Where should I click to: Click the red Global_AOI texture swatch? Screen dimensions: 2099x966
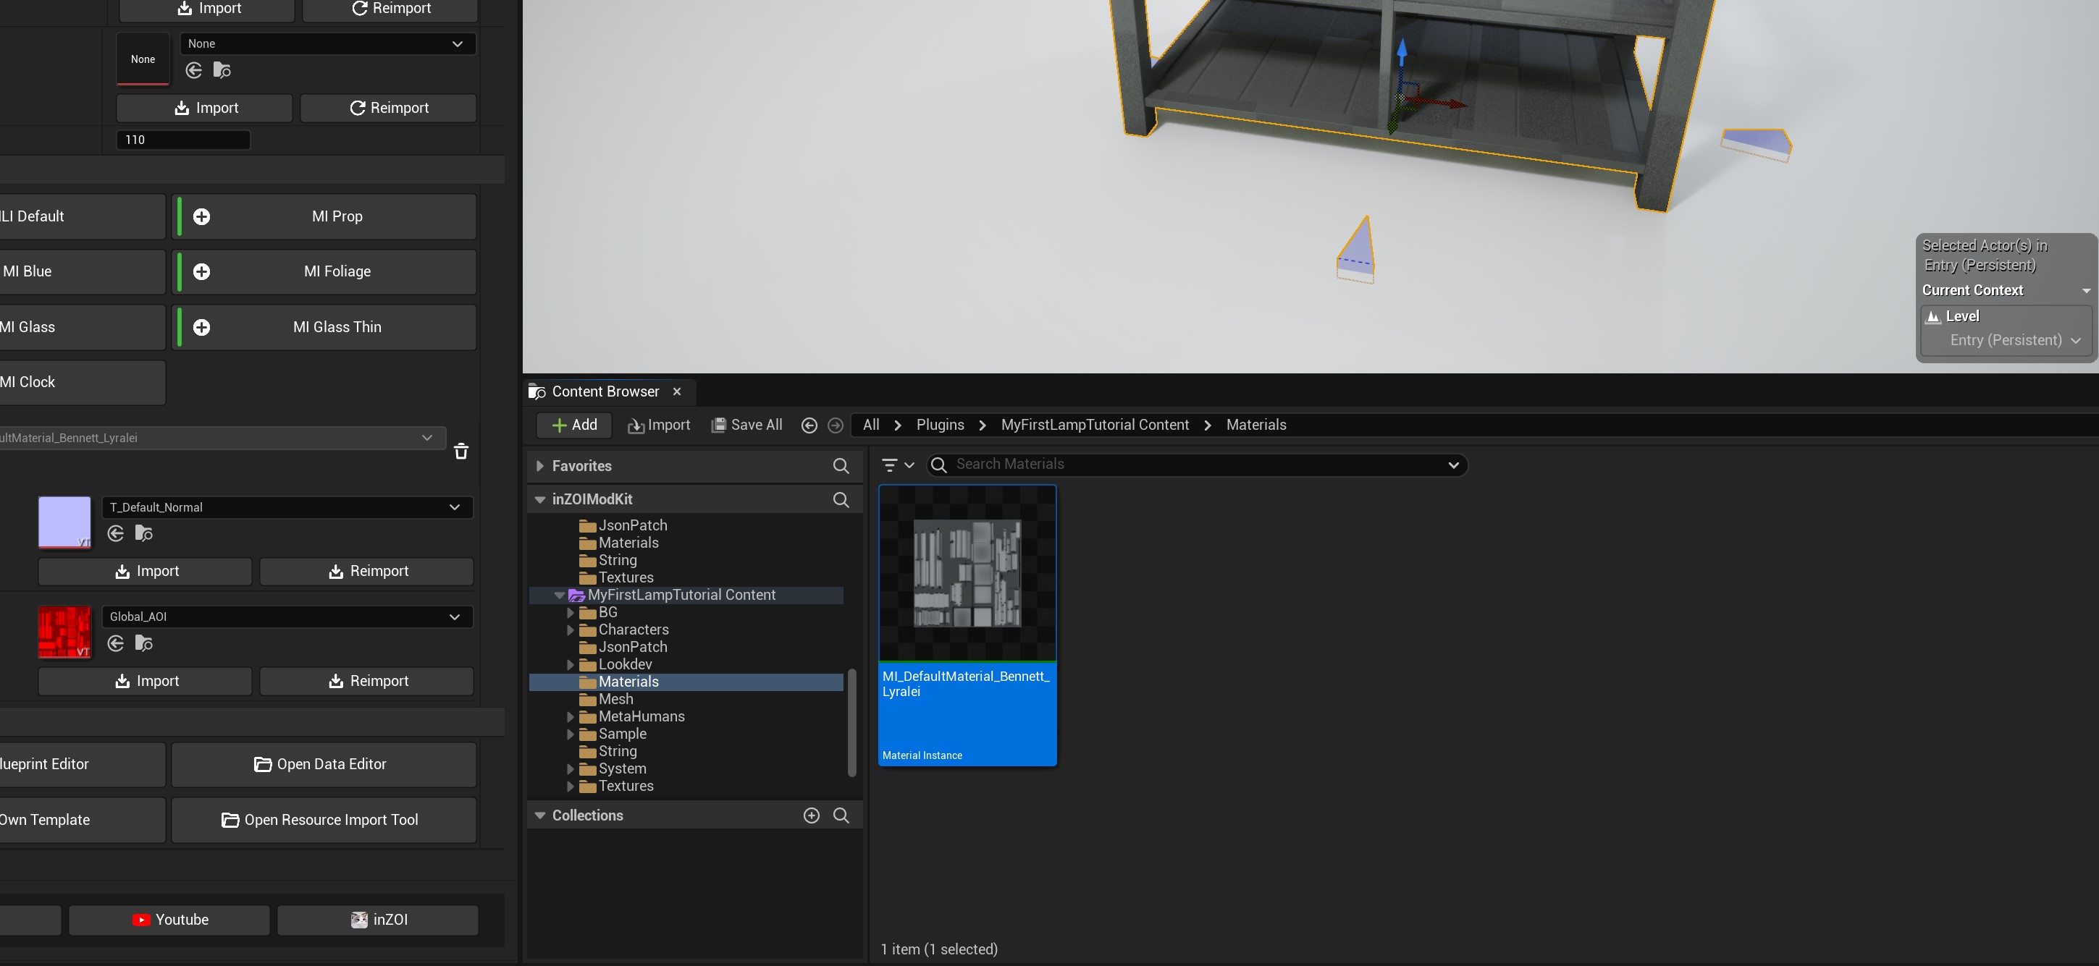64,632
